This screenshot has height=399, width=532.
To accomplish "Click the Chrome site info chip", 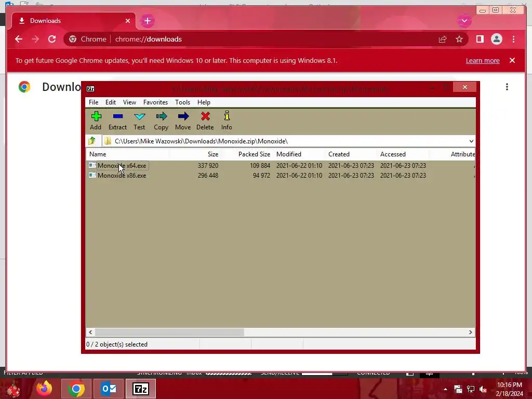I will [x=87, y=39].
